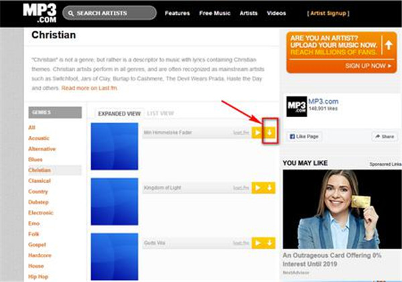The image size is (402, 282).
Task: Select the Country genre
Action: 38,192
